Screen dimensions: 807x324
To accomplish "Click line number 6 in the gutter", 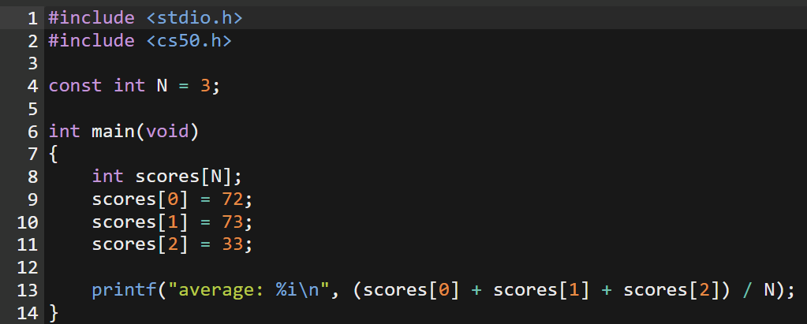I will pos(32,132).
